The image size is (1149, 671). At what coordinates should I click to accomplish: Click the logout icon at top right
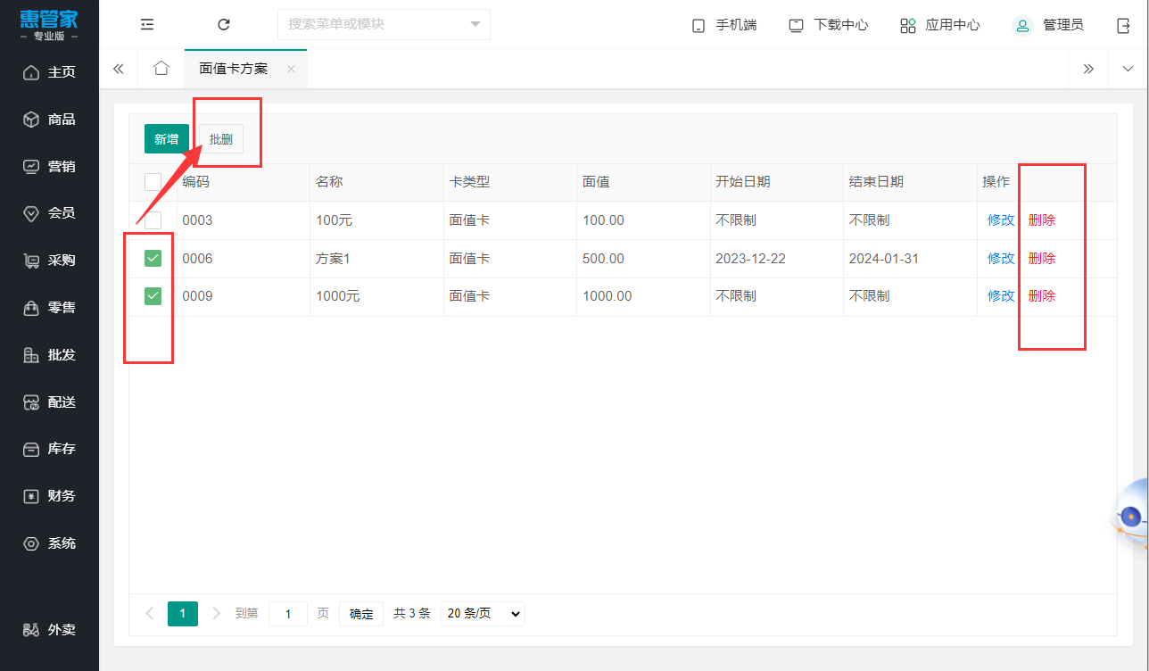(1123, 25)
